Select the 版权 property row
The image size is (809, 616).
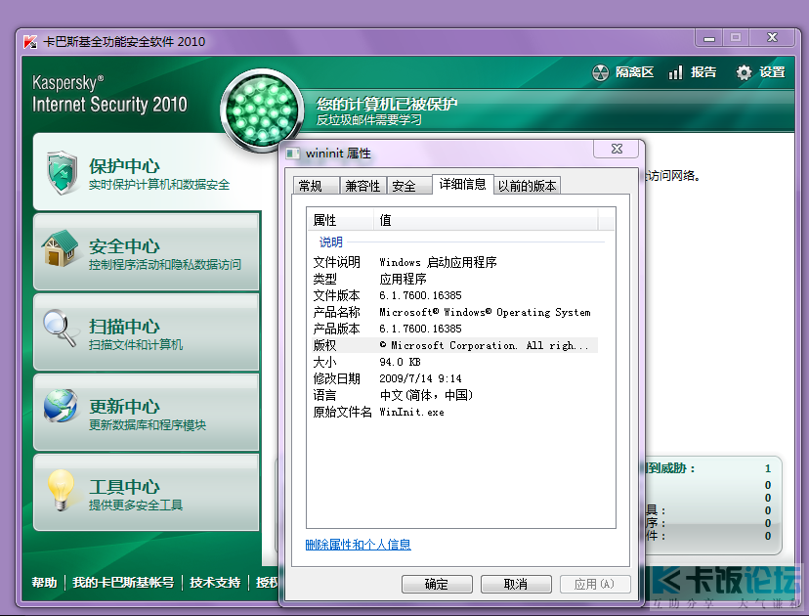pyautogui.click(x=455, y=345)
